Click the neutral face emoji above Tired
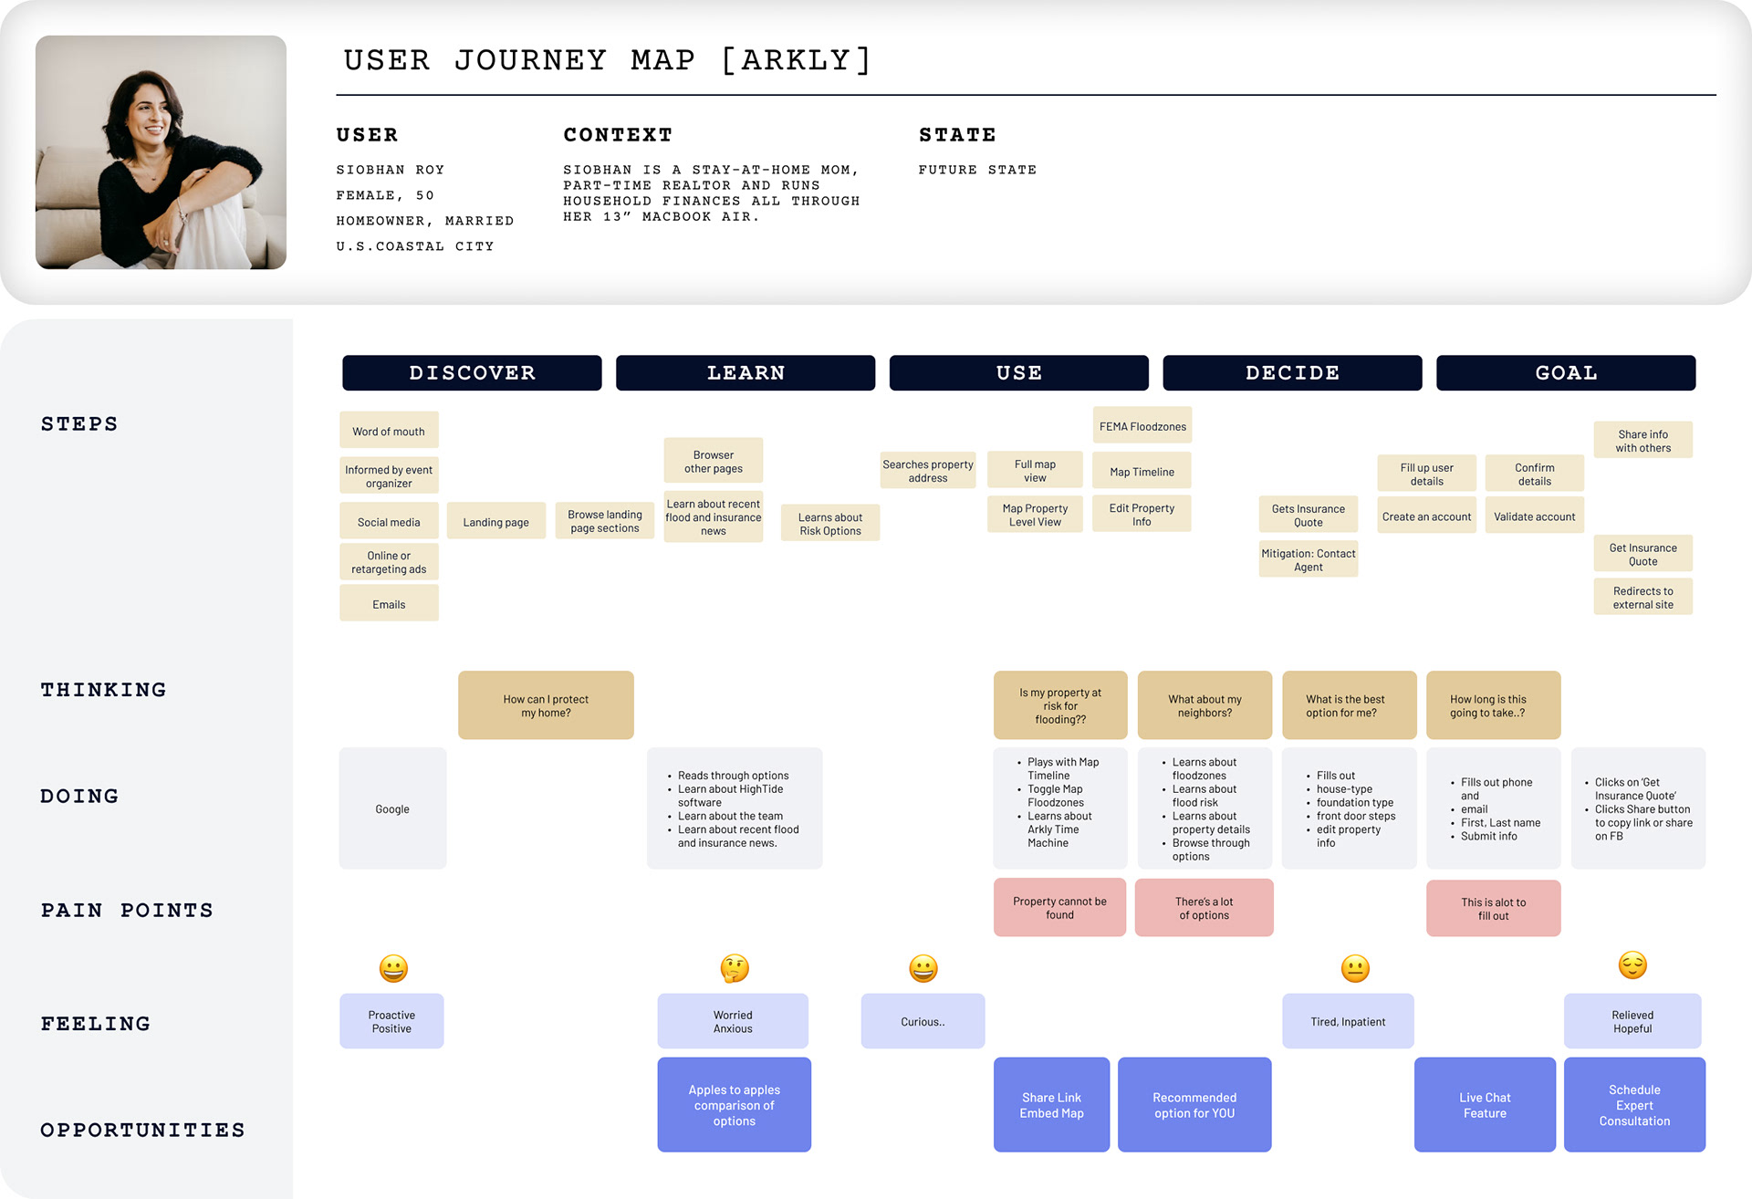The image size is (1752, 1199). click(1355, 968)
